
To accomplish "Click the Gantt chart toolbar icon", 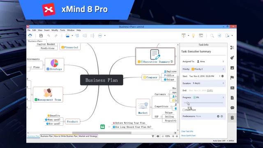I will 201,36.
